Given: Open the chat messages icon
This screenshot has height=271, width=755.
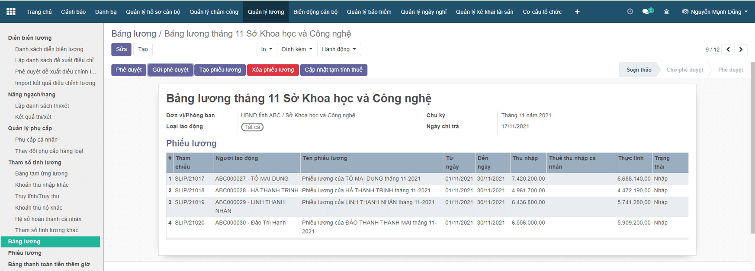Looking at the screenshot, I should pos(646,12).
